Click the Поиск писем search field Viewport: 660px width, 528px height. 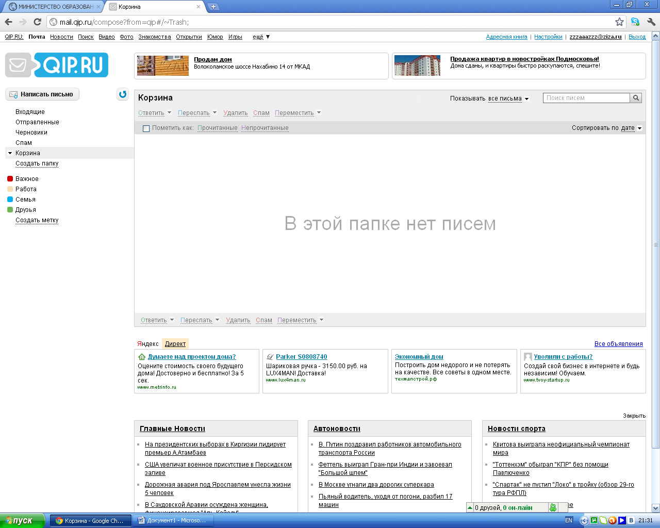tap(586, 98)
